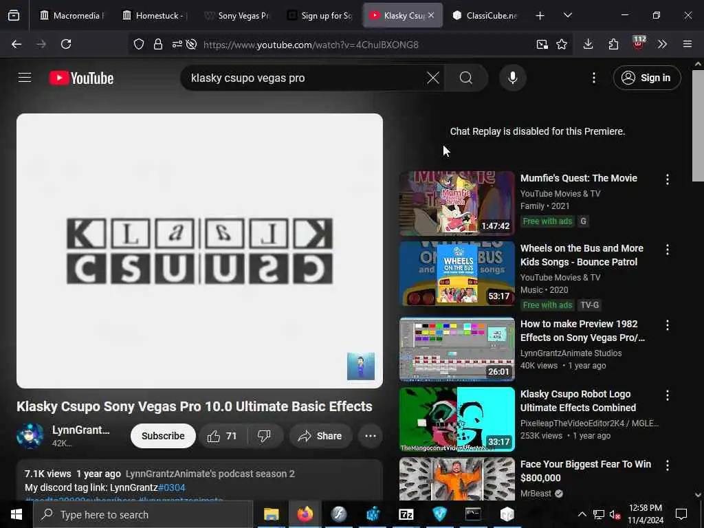
Task: Open YouTube settings three-dot menu
Action: click(x=593, y=78)
